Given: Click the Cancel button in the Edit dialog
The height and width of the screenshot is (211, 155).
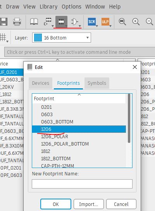Looking at the screenshot, I should 121,204.
